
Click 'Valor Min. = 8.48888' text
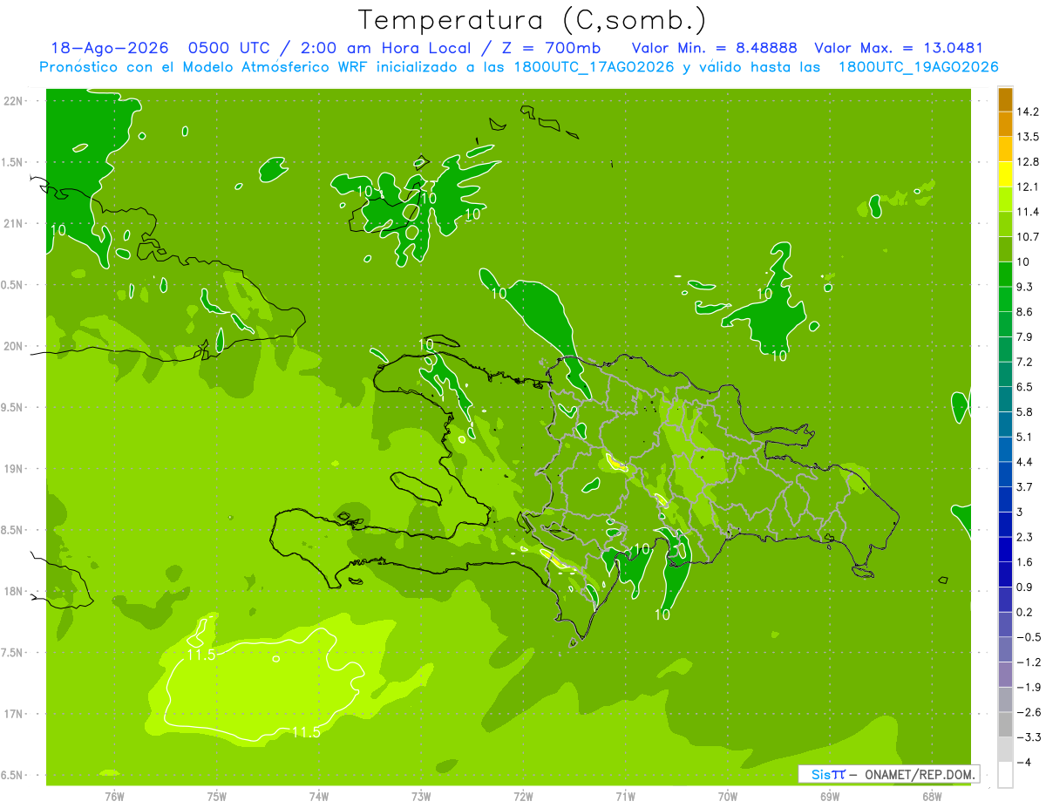click(x=715, y=49)
